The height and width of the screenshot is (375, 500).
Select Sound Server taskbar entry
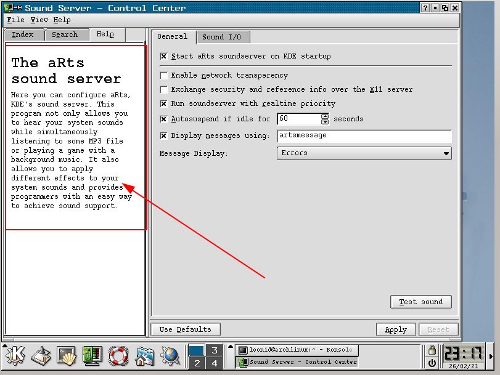[297, 362]
